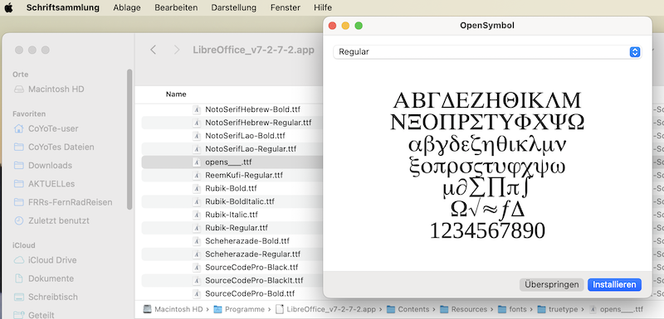Open the Schriftsammlung menu

coord(63,7)
